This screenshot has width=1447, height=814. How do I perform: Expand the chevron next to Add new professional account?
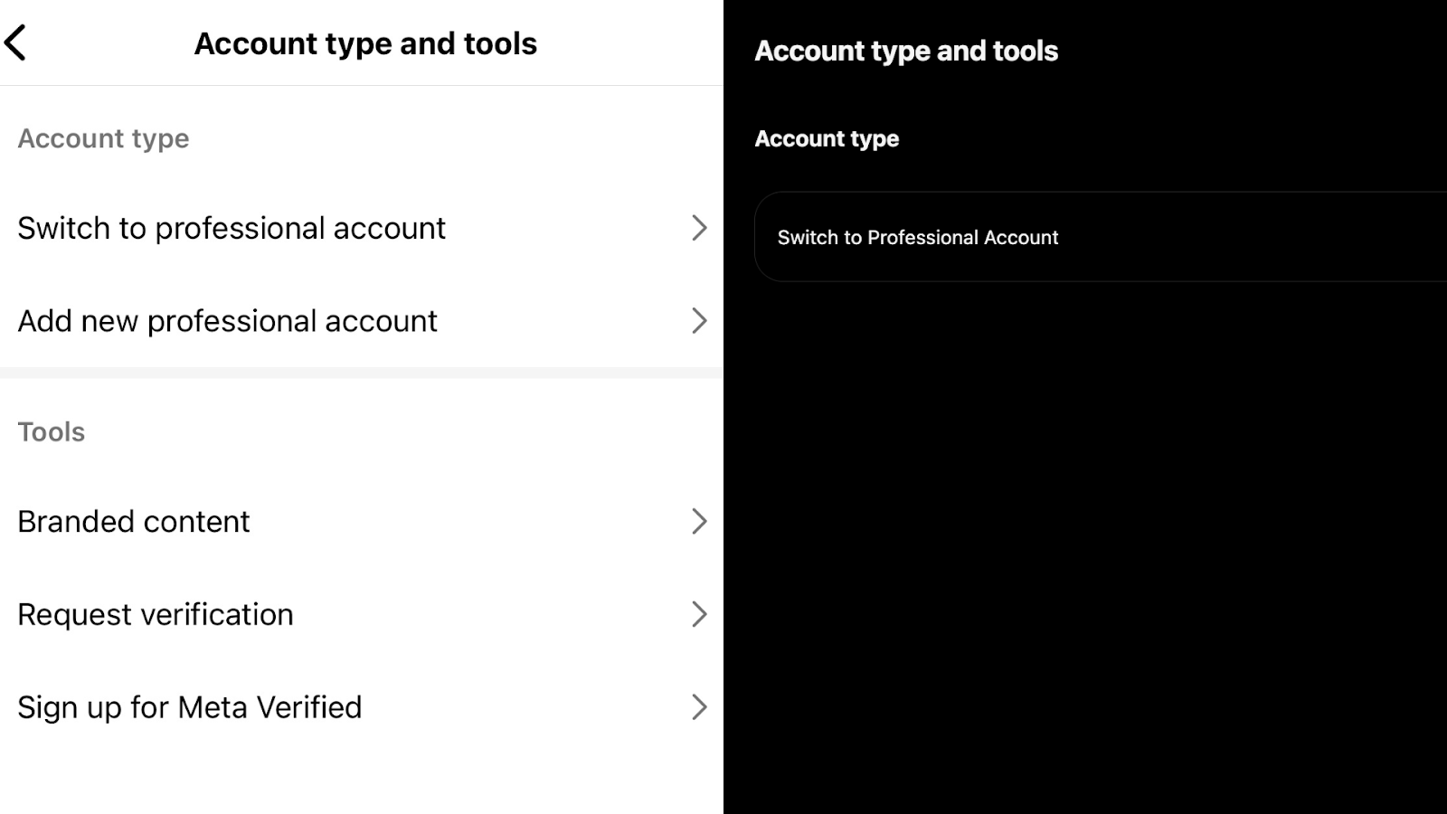(698, 320)
